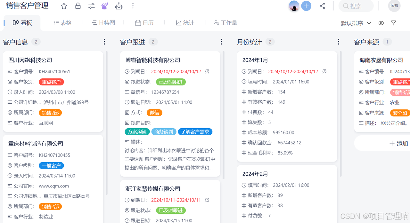Open the 客户跟进 column more menu
410x223 pixels.
pyautogui.click(x=221, y=42)
